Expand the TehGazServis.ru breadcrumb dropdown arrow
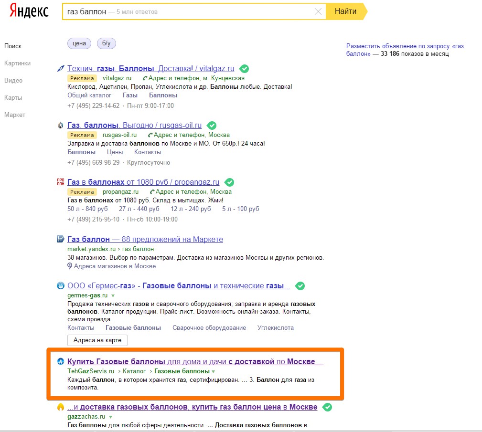Viewport: 482px width, 432px height. pyautogui.click(x=214, y=371)
